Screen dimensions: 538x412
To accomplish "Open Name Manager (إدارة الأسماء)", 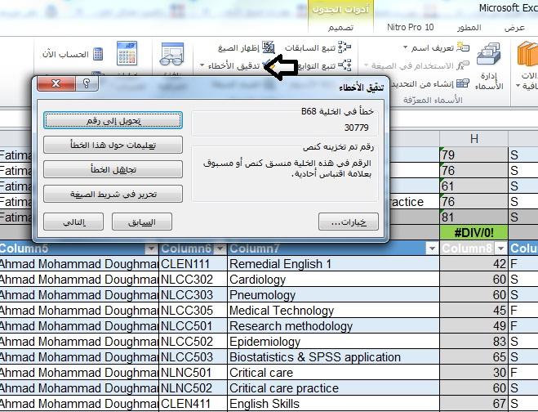I will click(489, 66).
